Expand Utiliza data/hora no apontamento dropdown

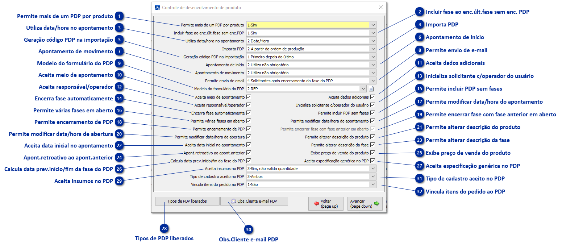(373, 41)
